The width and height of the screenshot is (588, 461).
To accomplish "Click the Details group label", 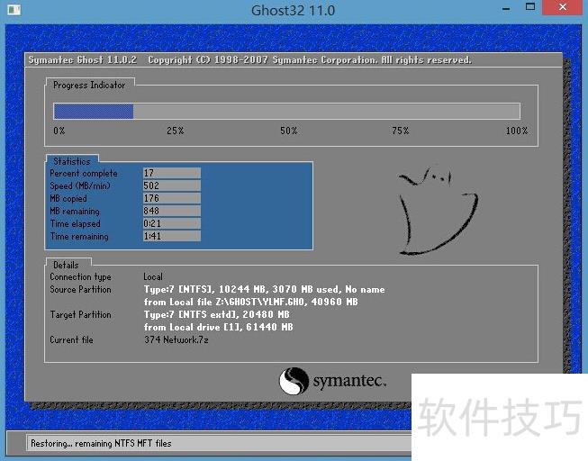I will [66, 265].
